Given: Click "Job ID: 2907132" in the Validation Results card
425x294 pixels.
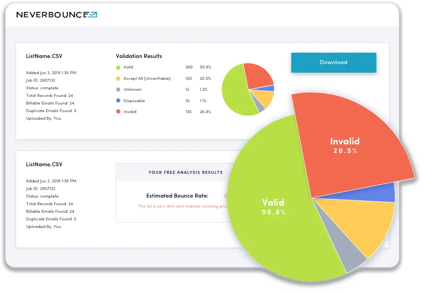Looking at the screenshot, I should [x=40, y=80].
